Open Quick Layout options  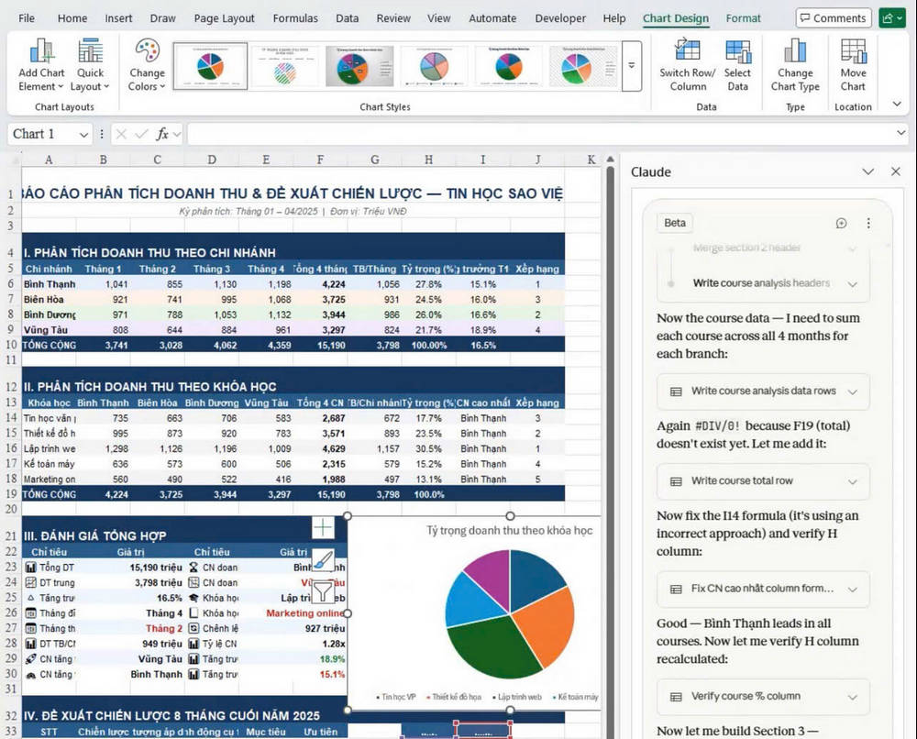tap(90, 65)
